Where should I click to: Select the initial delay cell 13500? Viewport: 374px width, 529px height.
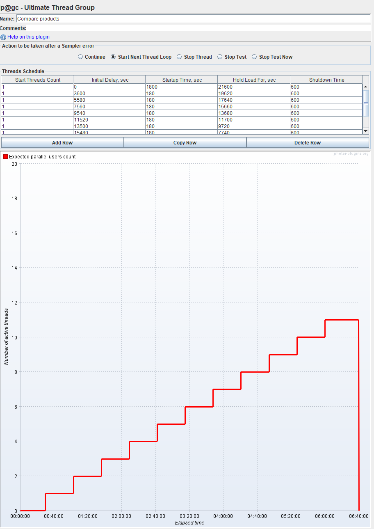109,126
